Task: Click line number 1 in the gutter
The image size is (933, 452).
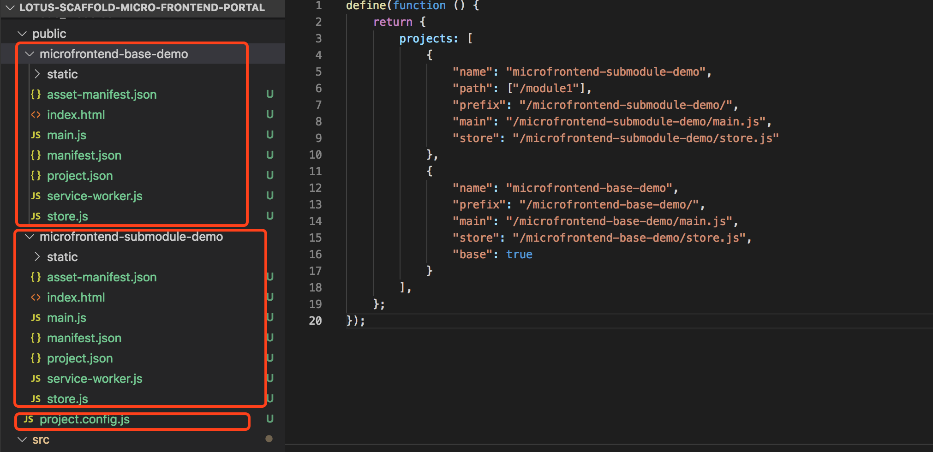Action: coord(318,6)
